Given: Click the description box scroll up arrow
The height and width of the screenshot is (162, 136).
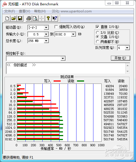Looking at the screenshot, I should click(128, 66).
